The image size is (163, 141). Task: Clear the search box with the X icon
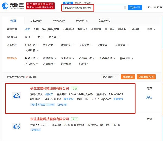125,8
